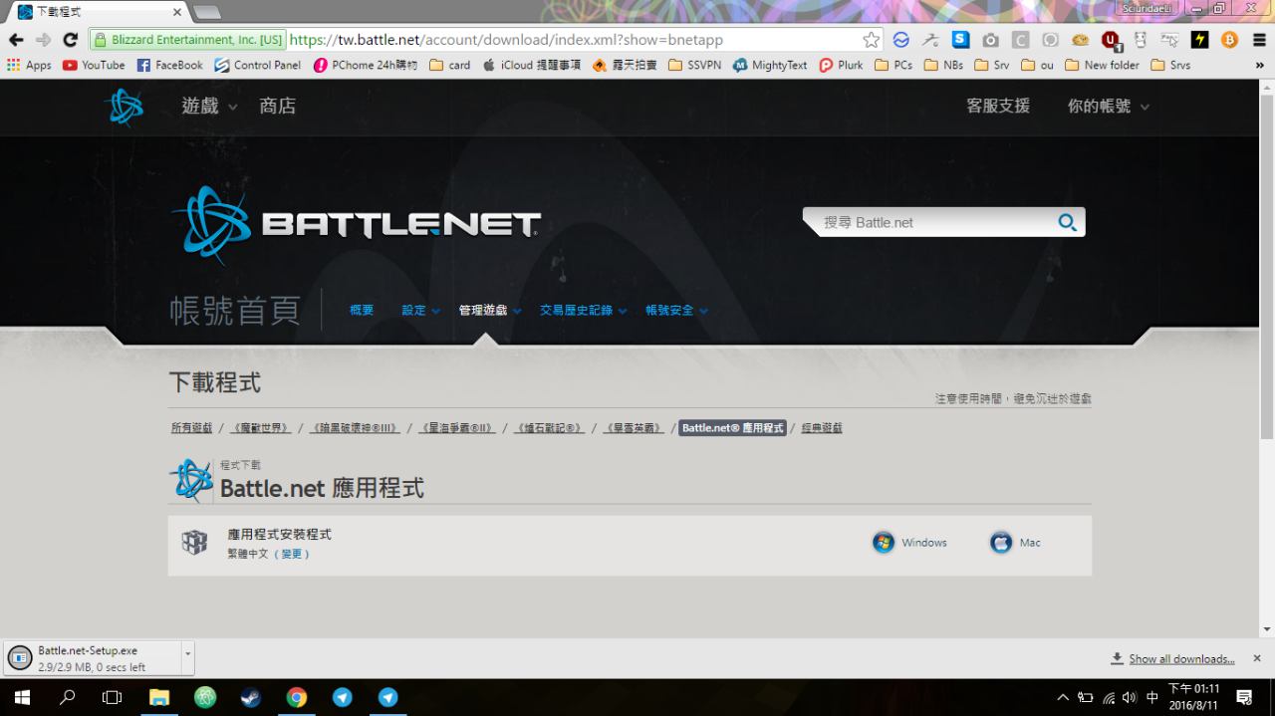
Task: Select the Battle.net® 應用程式 filter tab
Action: click(733, 427)
